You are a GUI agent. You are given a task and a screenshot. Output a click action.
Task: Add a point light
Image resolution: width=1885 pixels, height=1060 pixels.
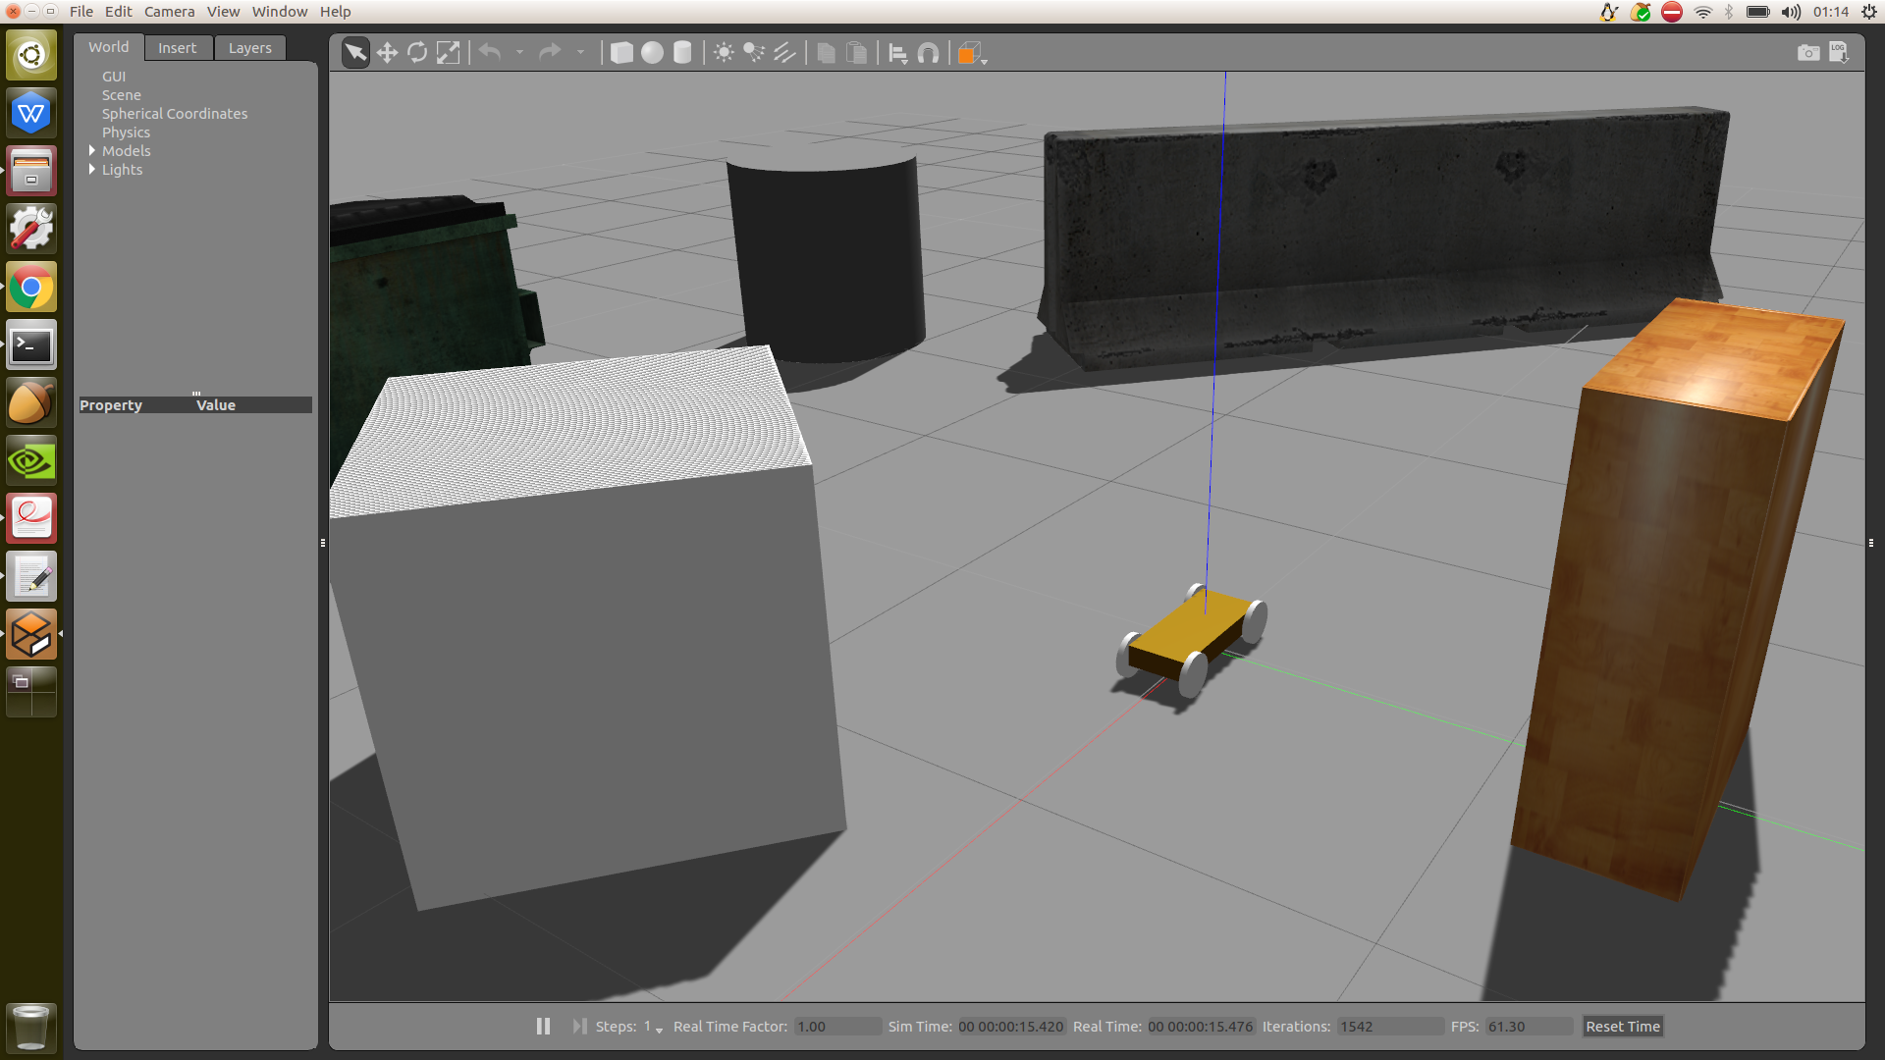tap(724, 53)
